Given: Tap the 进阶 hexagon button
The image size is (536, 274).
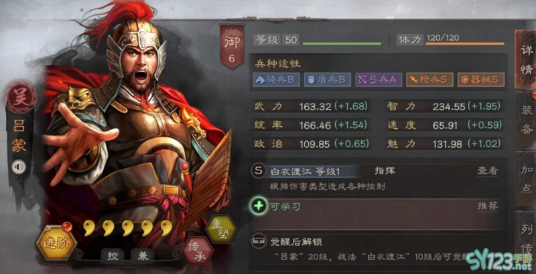Looking at the screenshot, I should [56, 244].
